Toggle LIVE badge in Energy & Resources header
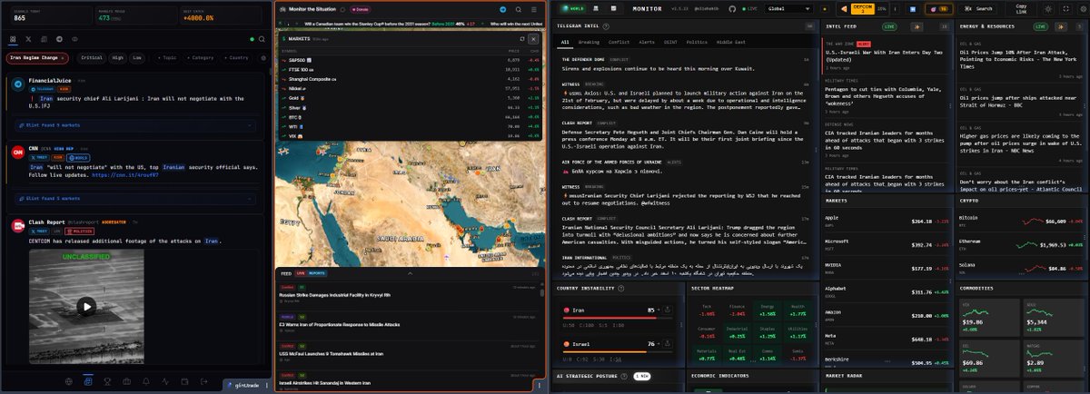 (1040, 26)
